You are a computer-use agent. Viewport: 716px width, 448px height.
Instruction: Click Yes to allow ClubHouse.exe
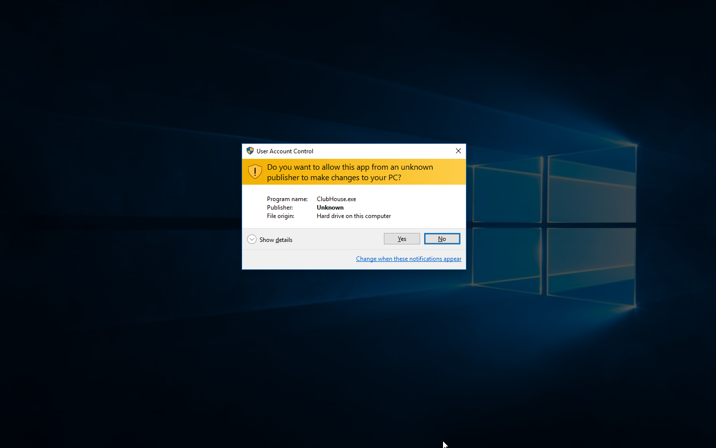[402, 239]
